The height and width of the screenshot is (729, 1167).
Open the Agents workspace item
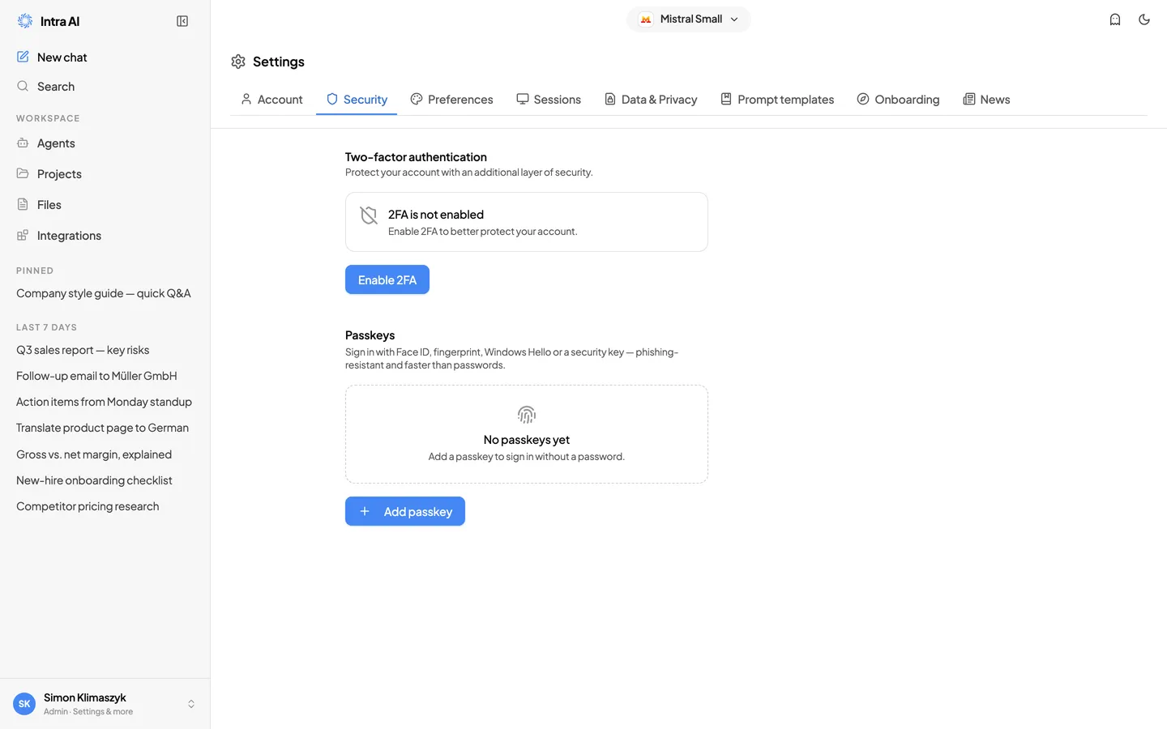coord(105,143)
